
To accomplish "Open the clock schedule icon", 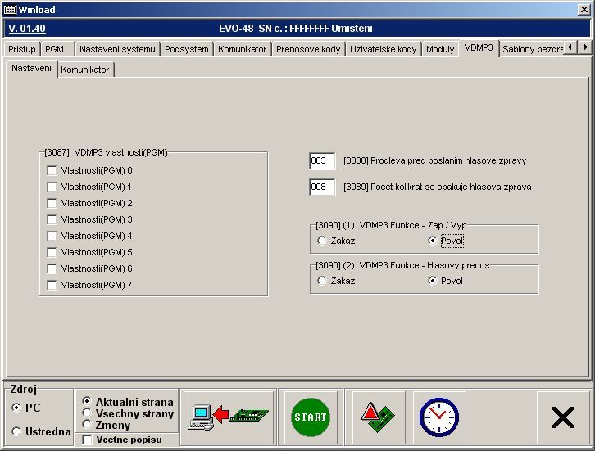I will tap(439, 417).
